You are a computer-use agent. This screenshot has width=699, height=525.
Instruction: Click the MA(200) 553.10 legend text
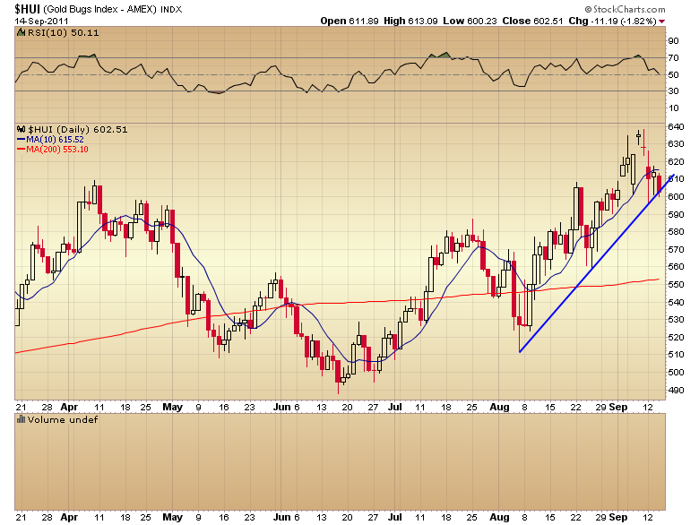click(x=57, y=150)
